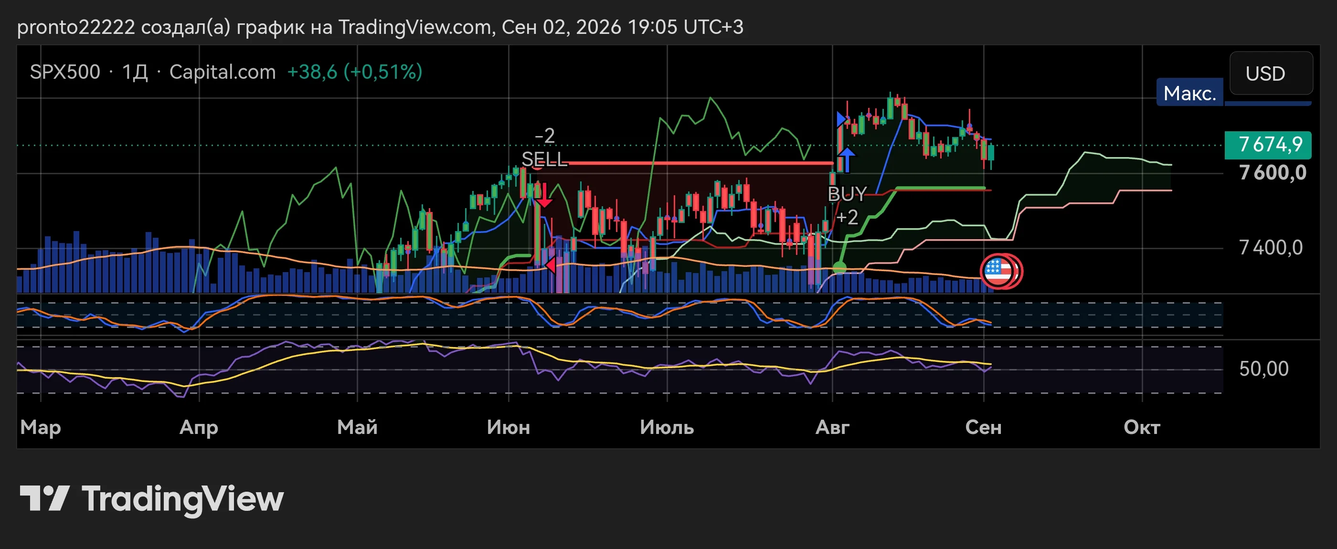Click the "Июн" month label on the time axis
The image size is (1337, 549).
[509, 427]
